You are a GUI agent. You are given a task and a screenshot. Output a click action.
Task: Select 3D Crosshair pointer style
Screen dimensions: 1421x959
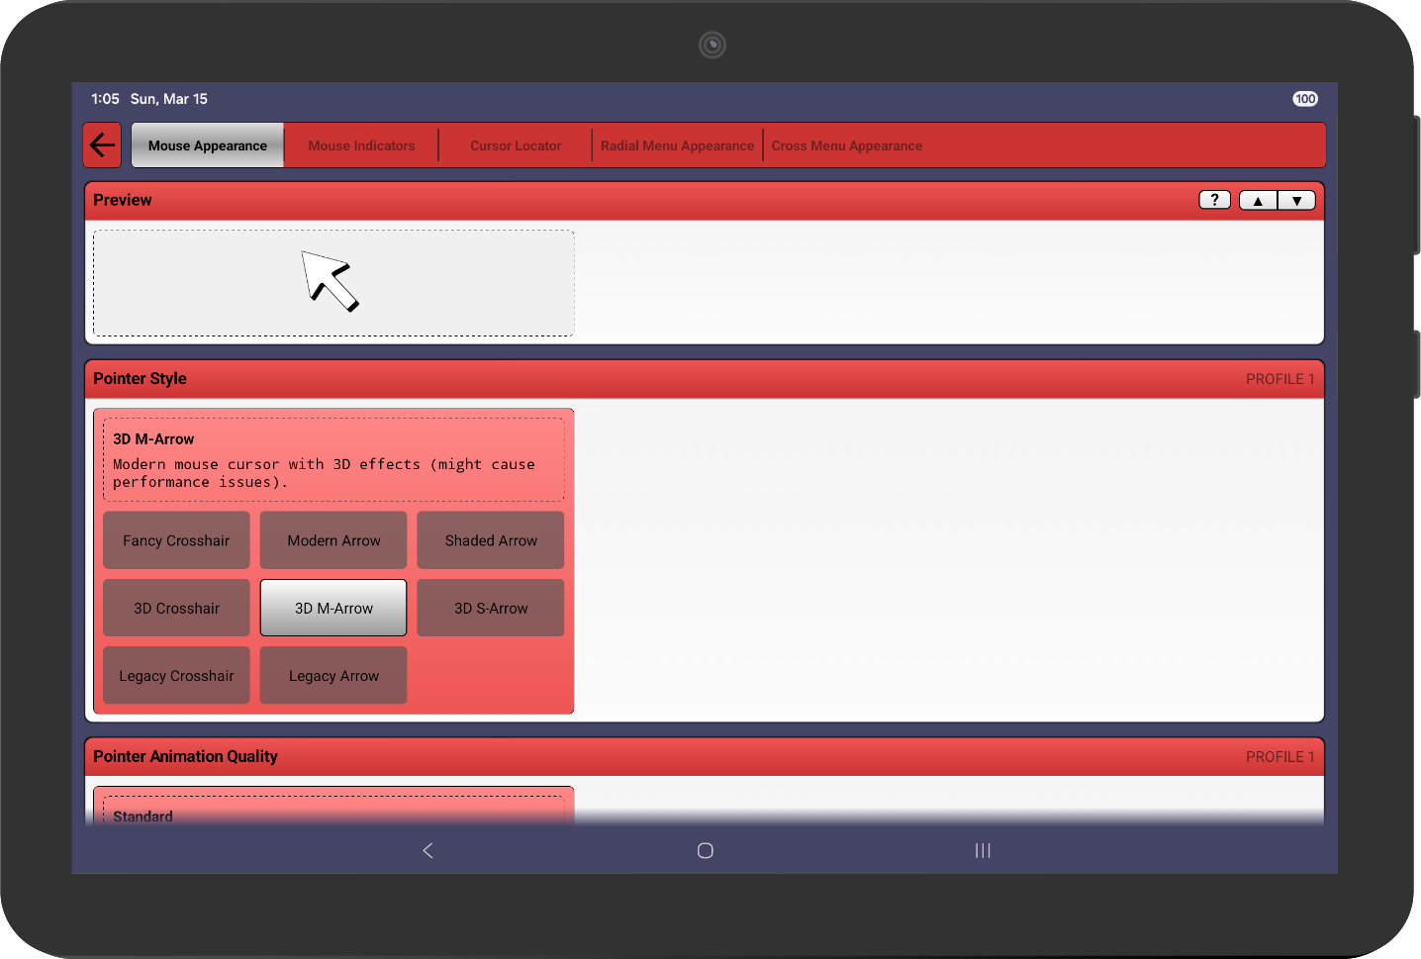(176, 608)
